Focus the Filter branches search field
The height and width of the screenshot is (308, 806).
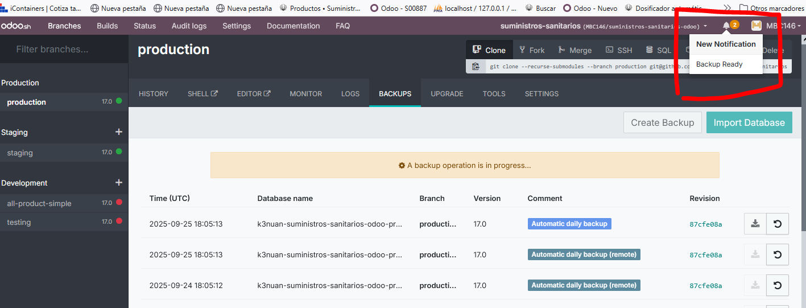click(64, 50)
